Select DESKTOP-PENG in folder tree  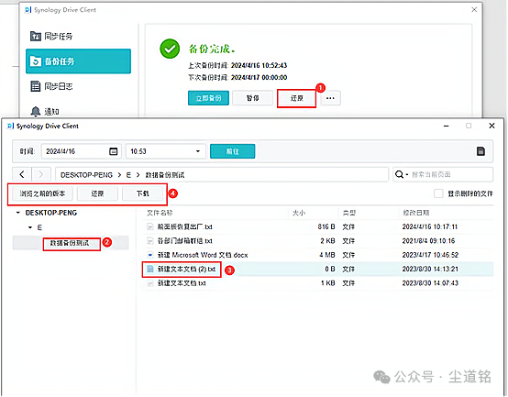pyautogui.click(x=50, y=213)
